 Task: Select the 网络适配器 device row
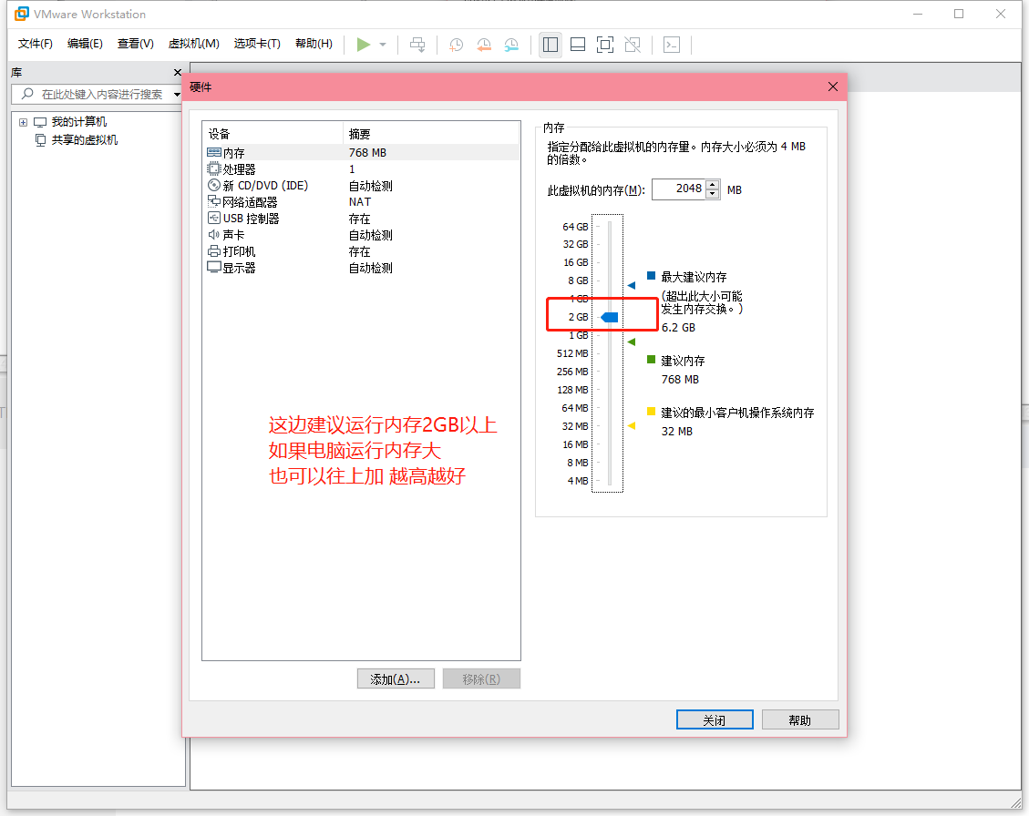click(362, 202)
